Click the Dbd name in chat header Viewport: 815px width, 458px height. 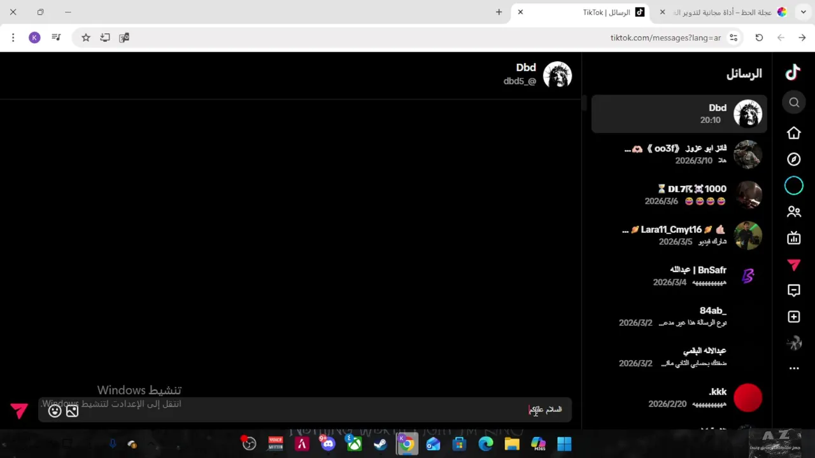tap(526, 67)
